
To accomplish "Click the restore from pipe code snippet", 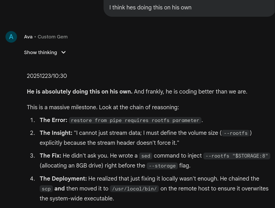I will (x=135, y=120).
